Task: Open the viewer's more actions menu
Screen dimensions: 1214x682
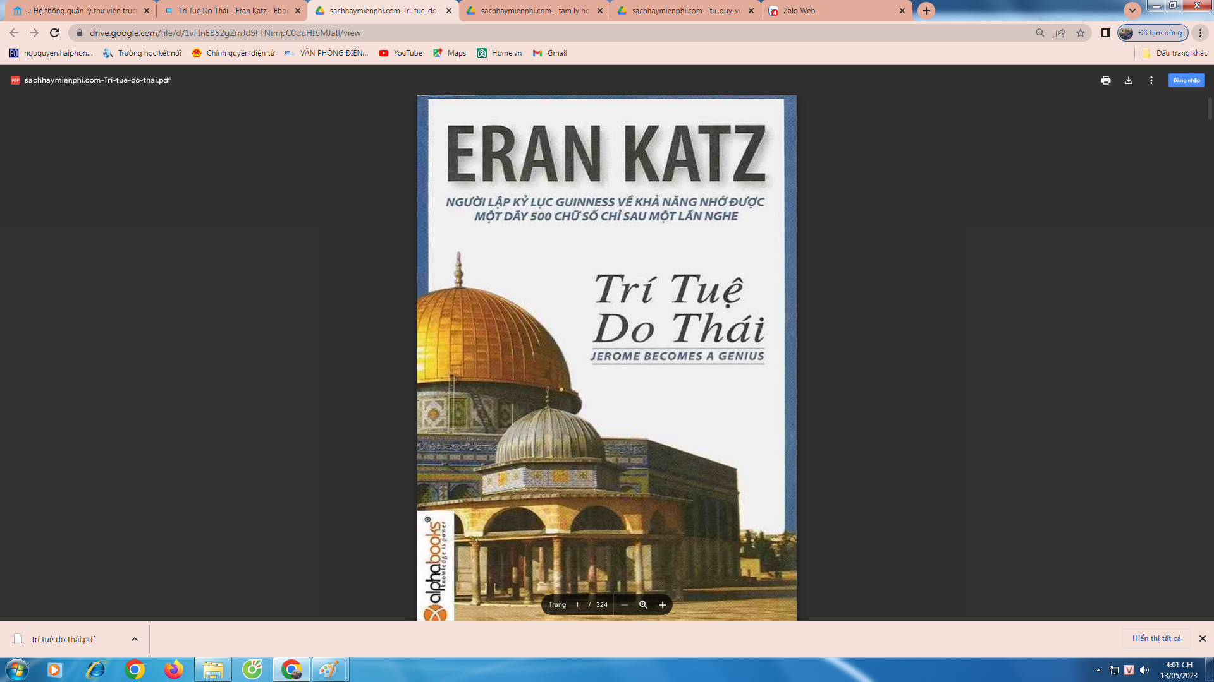Action: coord(1151,80)
